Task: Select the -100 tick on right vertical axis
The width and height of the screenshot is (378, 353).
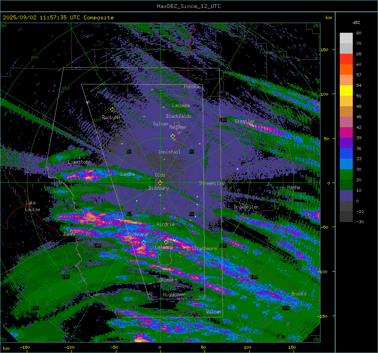Action: click(x=323, y=272)
